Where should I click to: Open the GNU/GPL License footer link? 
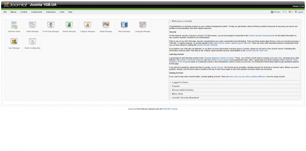click(x=170, y=109)
